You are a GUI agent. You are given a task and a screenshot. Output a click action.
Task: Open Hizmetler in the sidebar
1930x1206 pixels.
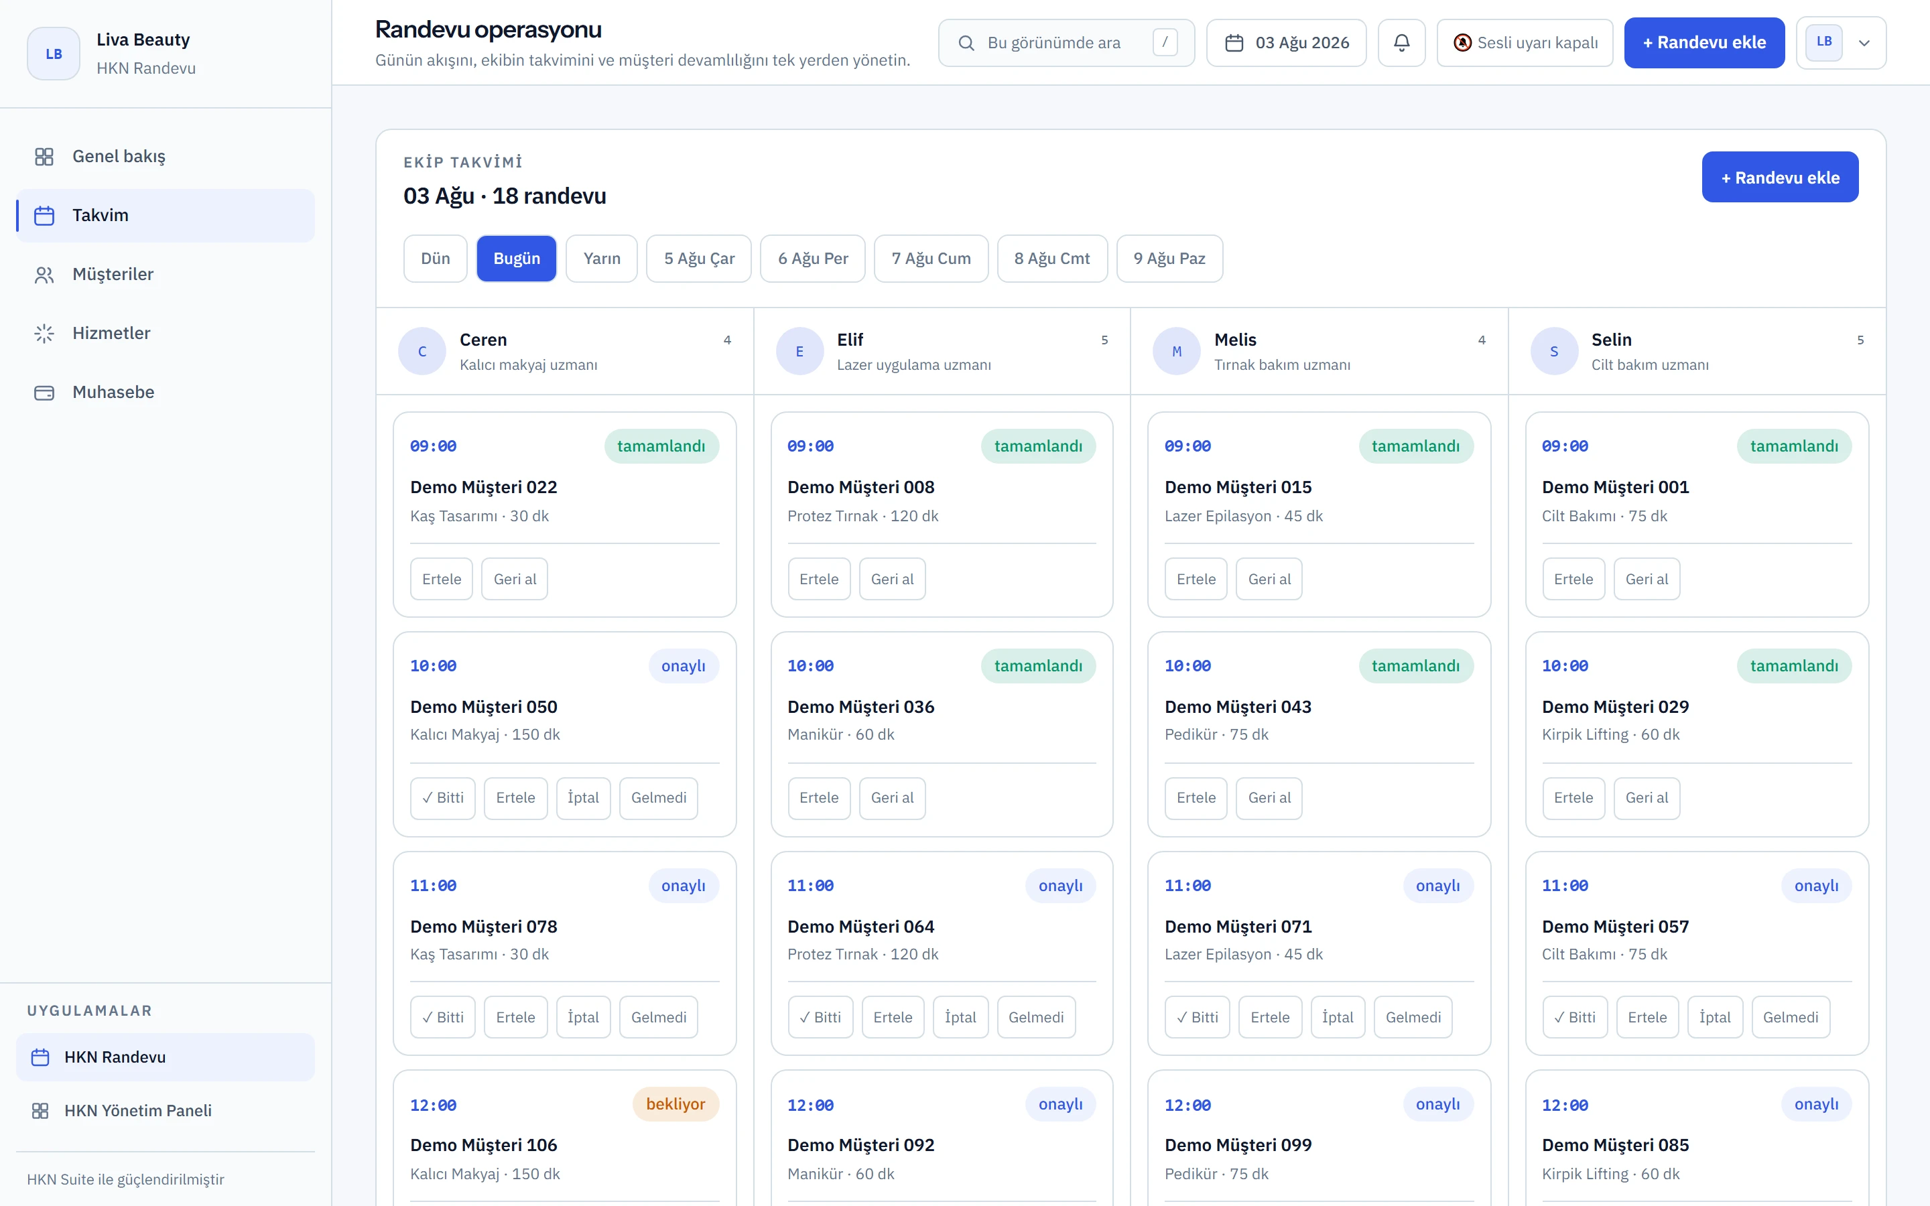click(165, 334)
